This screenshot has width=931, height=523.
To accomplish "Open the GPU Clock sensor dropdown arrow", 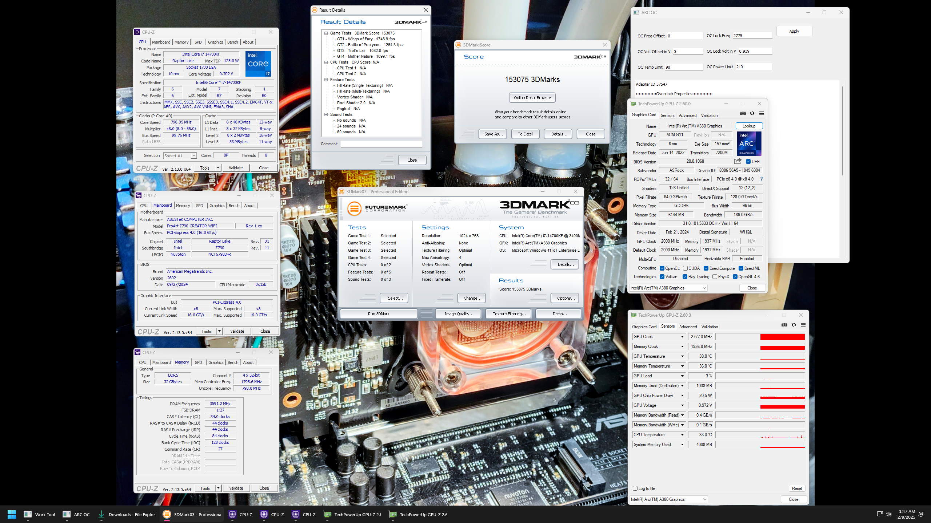I will [x=682, y=337].
